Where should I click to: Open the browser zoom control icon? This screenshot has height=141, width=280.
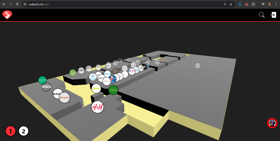coord(225,4)
